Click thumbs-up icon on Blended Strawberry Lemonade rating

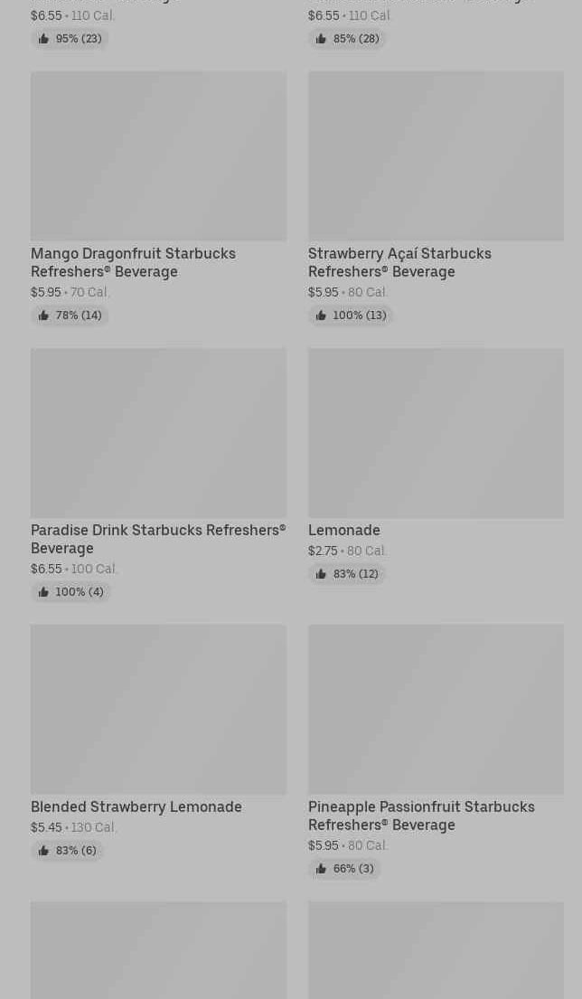pyautogui.click(x=43, y=851)
